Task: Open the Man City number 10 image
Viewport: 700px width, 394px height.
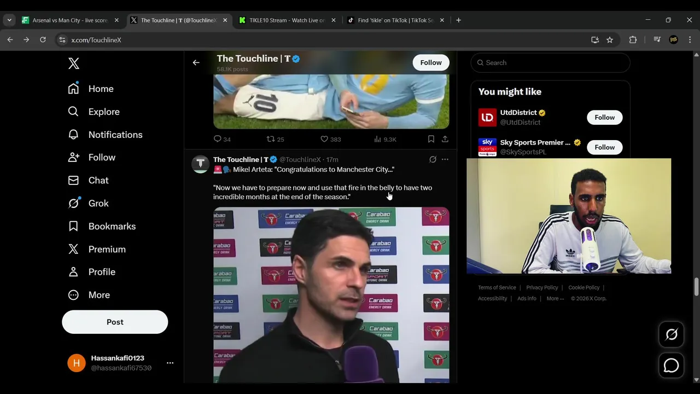Action: 331,102
